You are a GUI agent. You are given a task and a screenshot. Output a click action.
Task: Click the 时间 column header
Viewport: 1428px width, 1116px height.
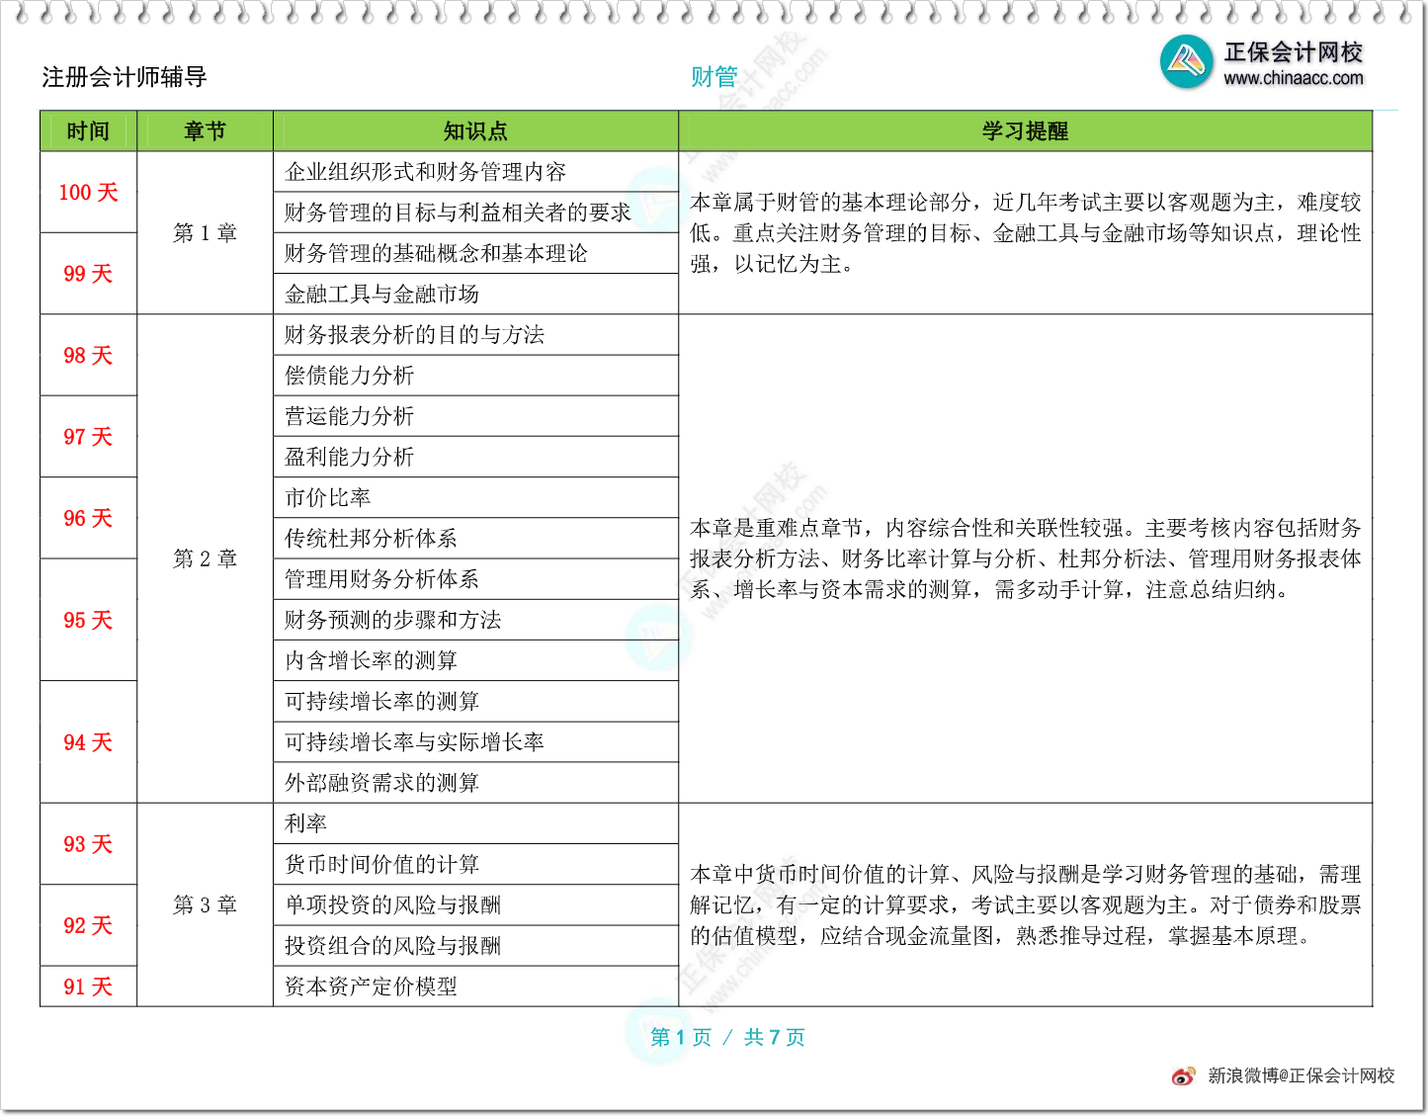(88, 131)
